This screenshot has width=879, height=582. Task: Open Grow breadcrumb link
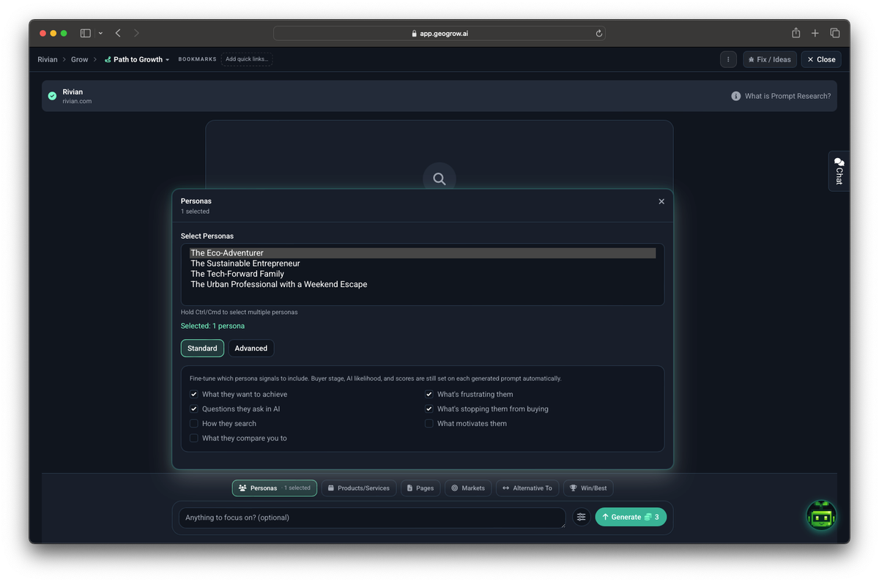click(x=80, y=59)
